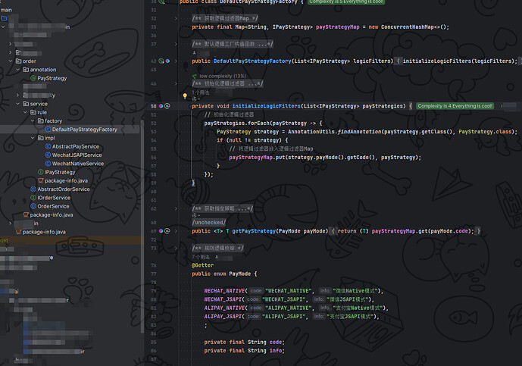The image size is (522, 366).
Task: Click the initializeLogicFilters method name on line 50
Action: 266,106
